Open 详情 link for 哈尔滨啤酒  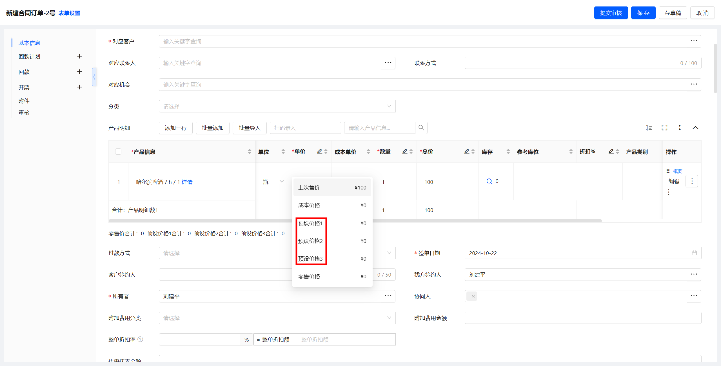click(187, 182)
